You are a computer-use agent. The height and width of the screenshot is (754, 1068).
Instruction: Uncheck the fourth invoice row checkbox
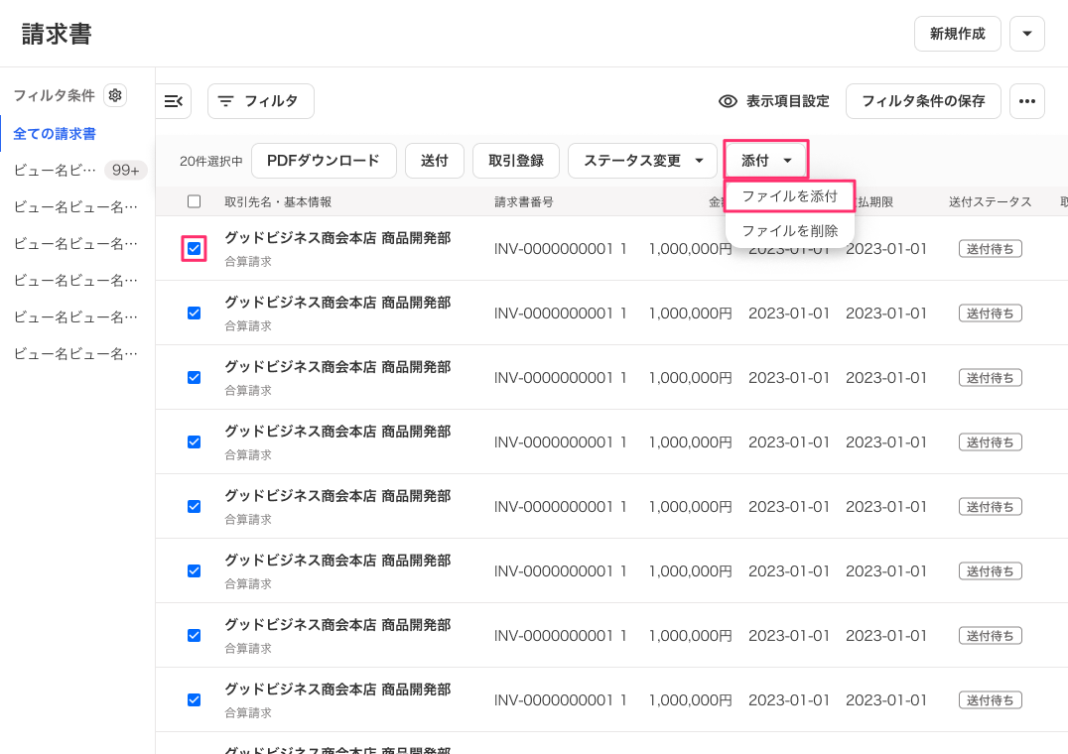click(x=195, y=442)
